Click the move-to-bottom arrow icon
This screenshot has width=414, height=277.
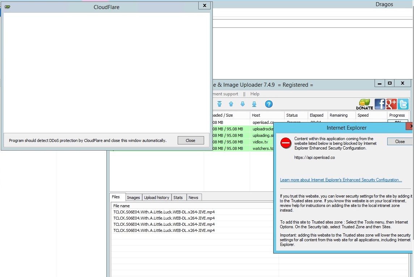click(x=254, y=104)
